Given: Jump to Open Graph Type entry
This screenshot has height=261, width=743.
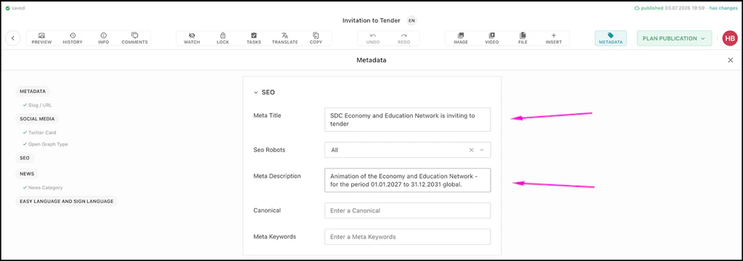Looking at the screenshot, I should pyautogui.click(x=47, y=144).
